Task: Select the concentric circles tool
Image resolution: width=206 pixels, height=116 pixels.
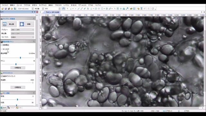Action: (107, 9)
